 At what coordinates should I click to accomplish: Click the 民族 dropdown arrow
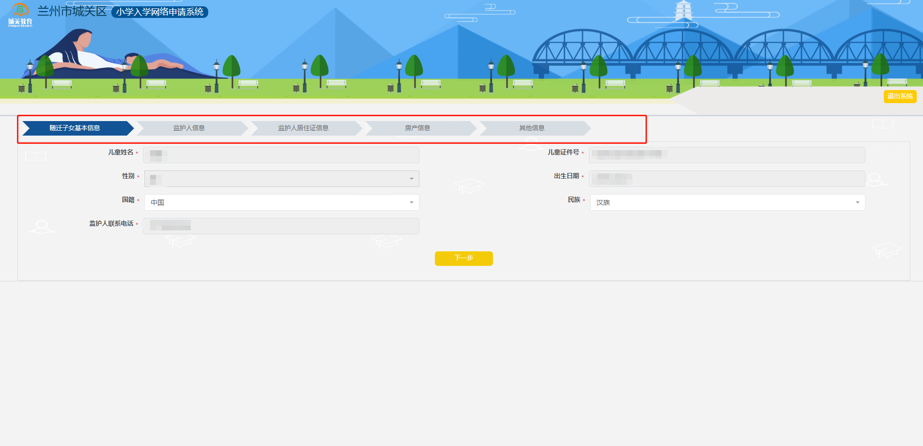[x=858, y=202]
